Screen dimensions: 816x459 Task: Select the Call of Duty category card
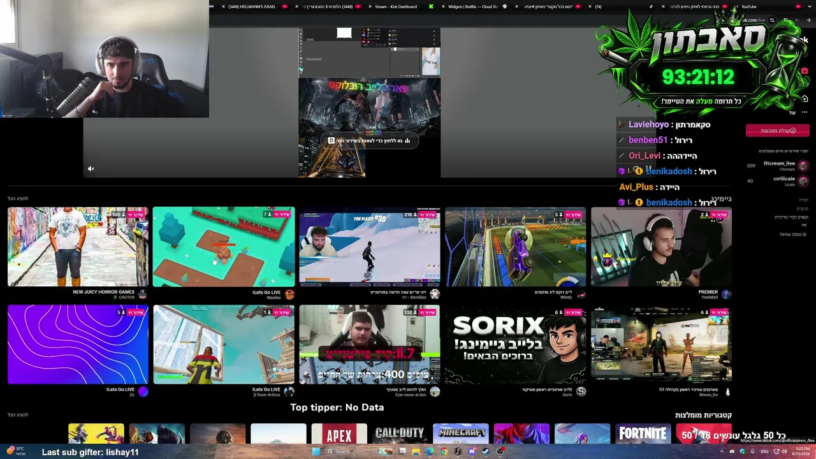click(x=400, y=433)
